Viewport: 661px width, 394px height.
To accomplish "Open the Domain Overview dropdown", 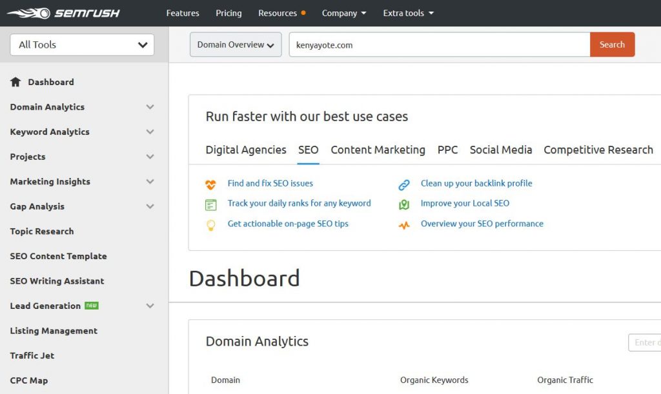I will click(x=236, y=44).
